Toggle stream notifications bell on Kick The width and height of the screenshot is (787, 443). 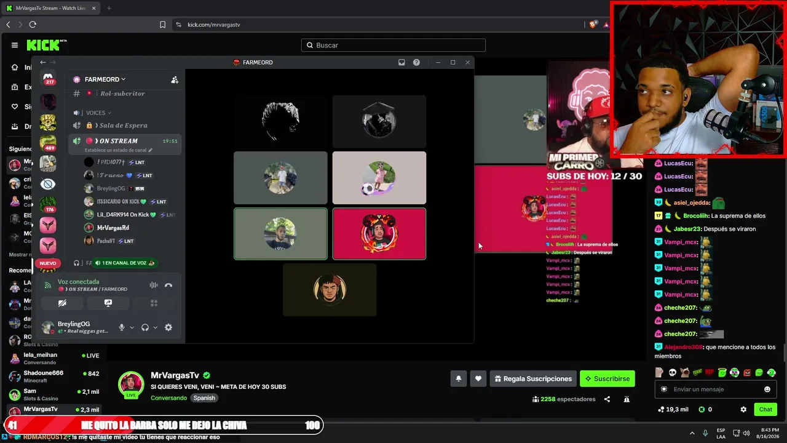pyautogui.click(x=458, y=379)
